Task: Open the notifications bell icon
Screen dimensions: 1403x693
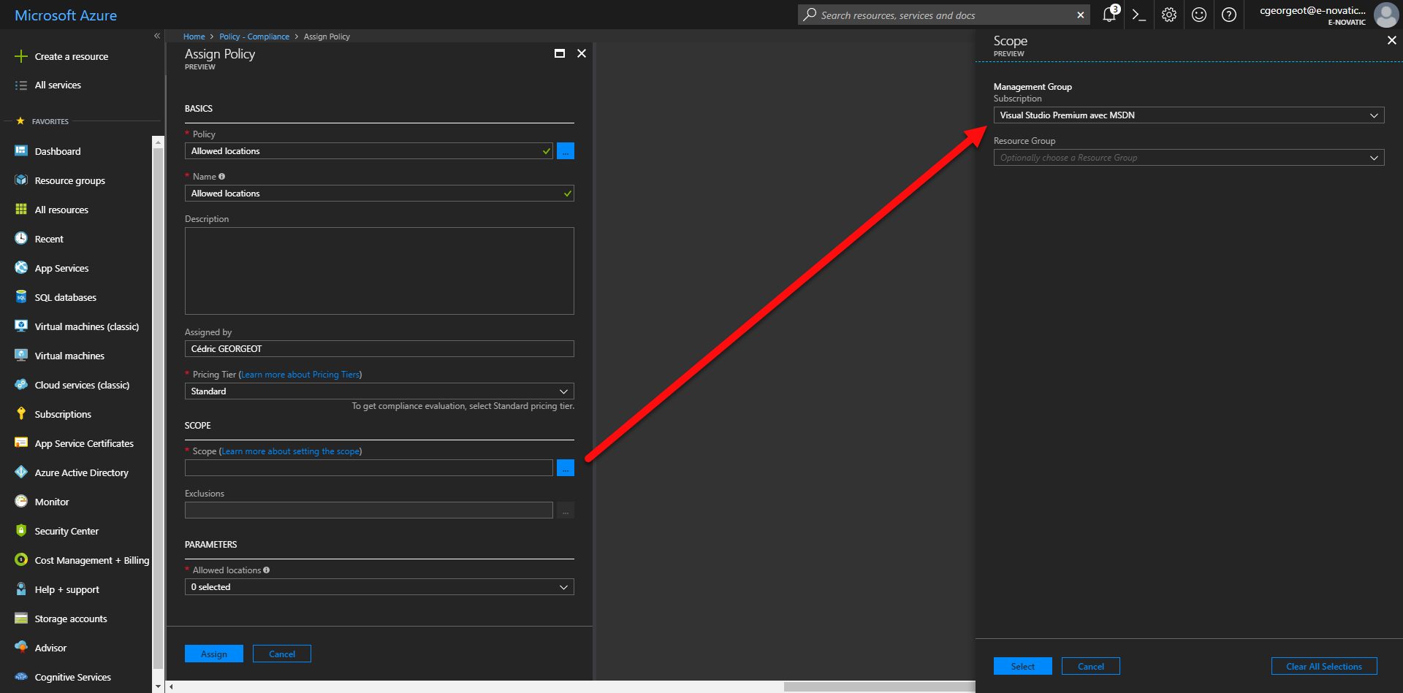Action: coord(1109,15)
